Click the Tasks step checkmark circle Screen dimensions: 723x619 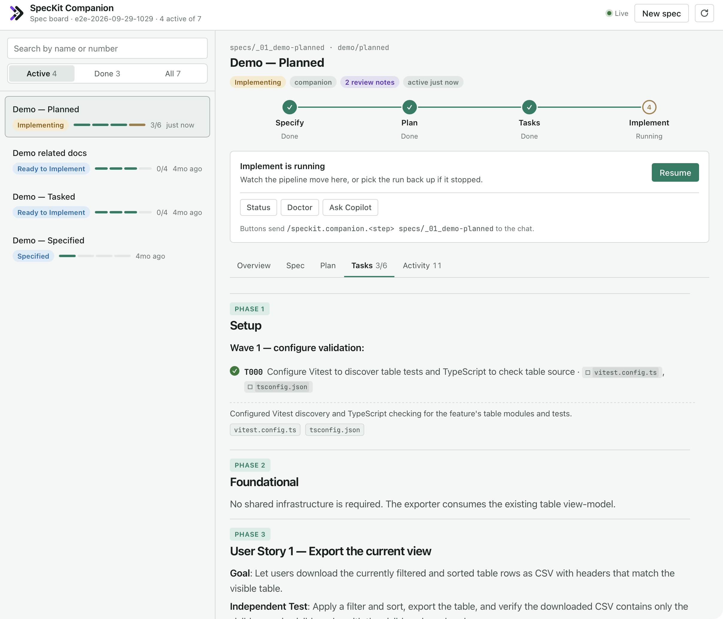point(529,107)
